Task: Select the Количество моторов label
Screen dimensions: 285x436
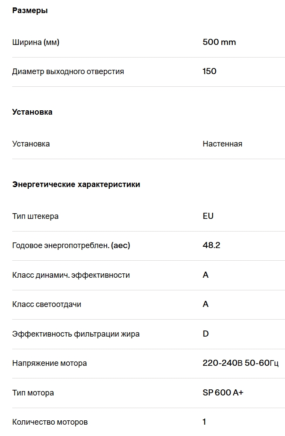Action: pyautogui.click(x=50, y=422)
